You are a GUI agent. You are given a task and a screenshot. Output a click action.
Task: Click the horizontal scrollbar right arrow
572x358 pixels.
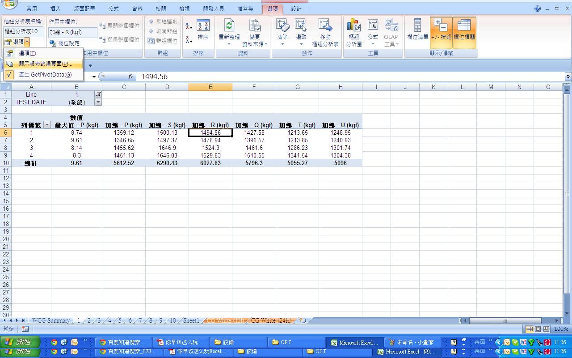[x=556, y=320]
